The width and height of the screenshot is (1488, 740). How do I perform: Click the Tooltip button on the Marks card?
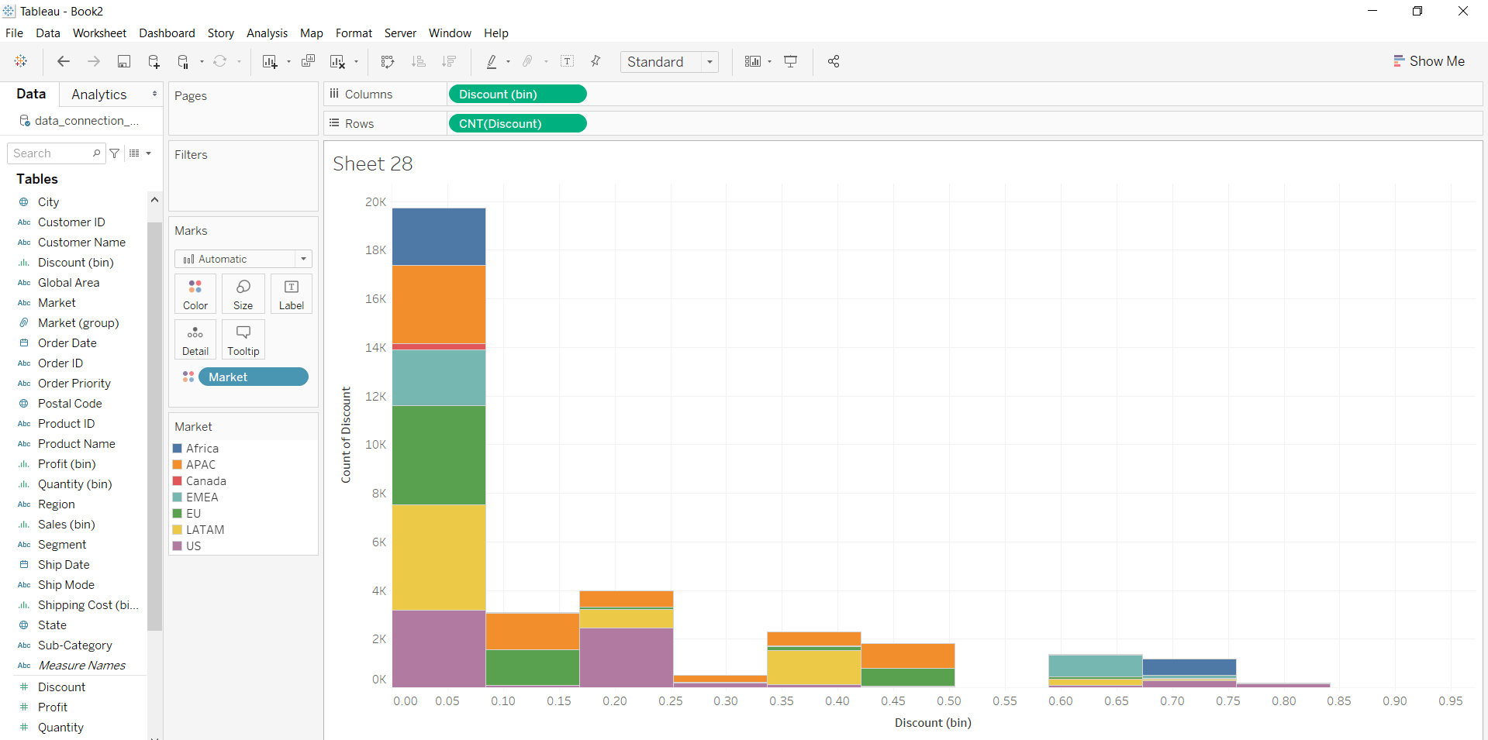click(x=243, y=339)
